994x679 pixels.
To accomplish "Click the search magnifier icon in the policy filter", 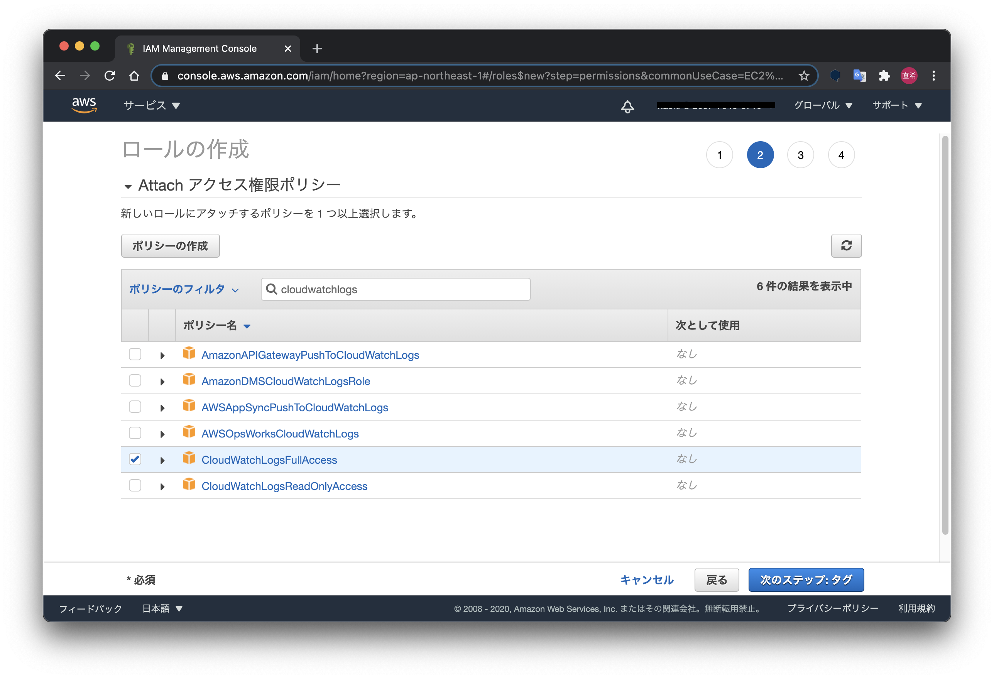I will click(x=271, y=289).
